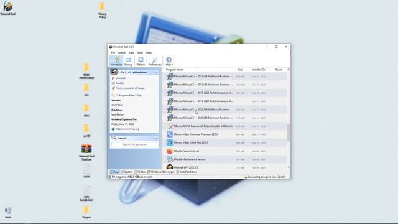The height and width of the screenshot is (224, 398).
Task: Select Microsoft XNA Framework Redistributable 4.0 Refresh
Action: [225, 126]
